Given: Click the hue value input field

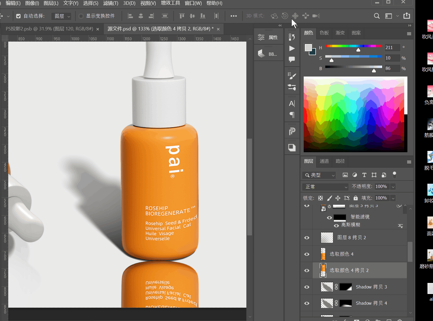Looking at the screenshot, I should 392,47.
